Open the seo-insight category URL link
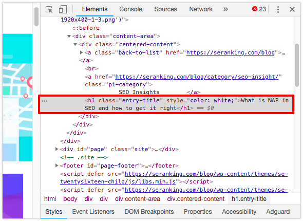Viewport: 303px width, 221px height. point(197,77)
